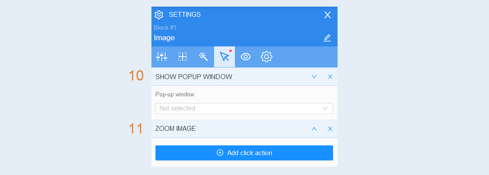Open the magic wand effects tab
489x175 pixels.
203,57
